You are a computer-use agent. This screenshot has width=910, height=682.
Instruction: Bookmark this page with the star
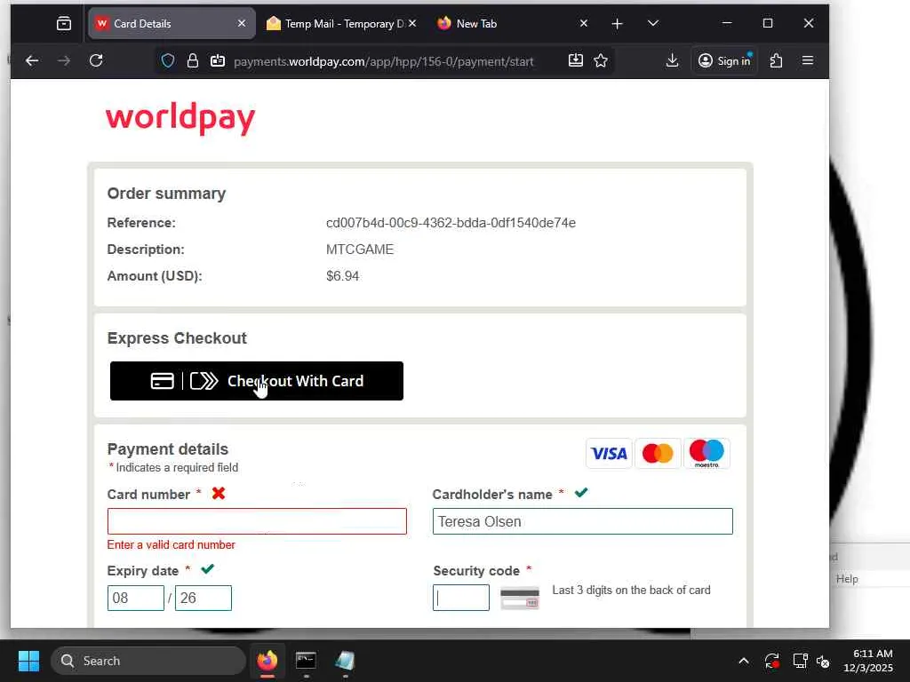click(601, 61)
